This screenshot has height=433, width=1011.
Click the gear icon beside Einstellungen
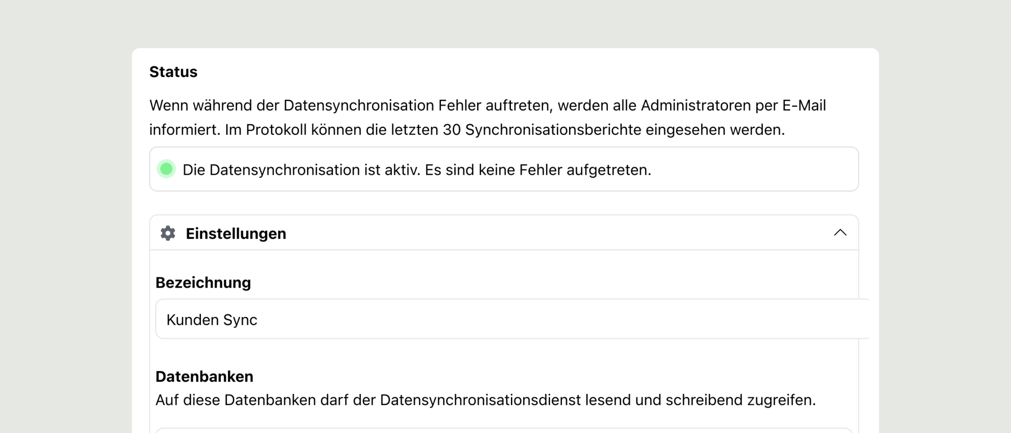coord(168,233)
